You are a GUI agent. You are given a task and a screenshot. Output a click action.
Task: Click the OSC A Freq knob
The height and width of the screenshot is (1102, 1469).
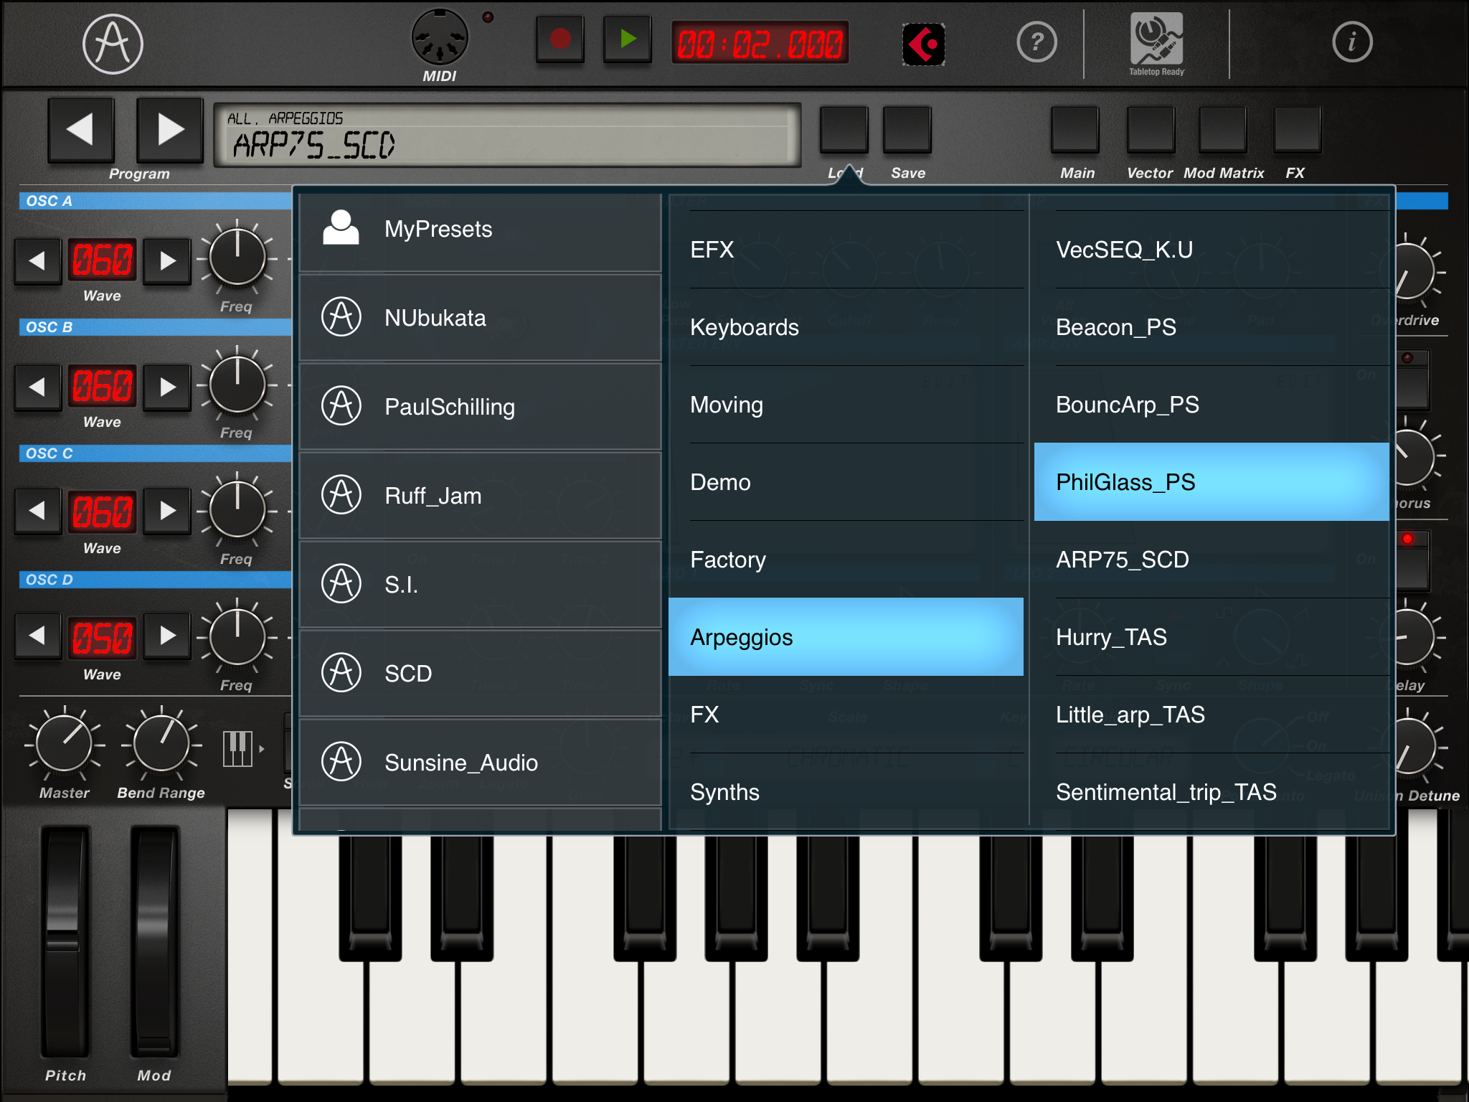(237, 258)
